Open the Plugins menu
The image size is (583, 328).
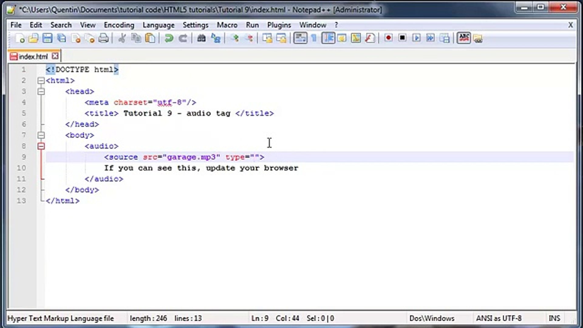(x=279, y=25)
